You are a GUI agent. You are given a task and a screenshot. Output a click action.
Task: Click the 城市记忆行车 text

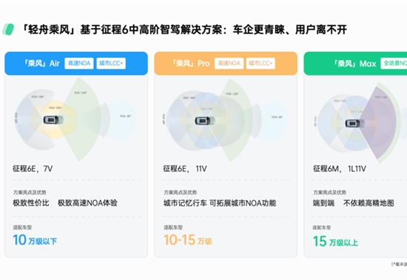click(185, 203)
